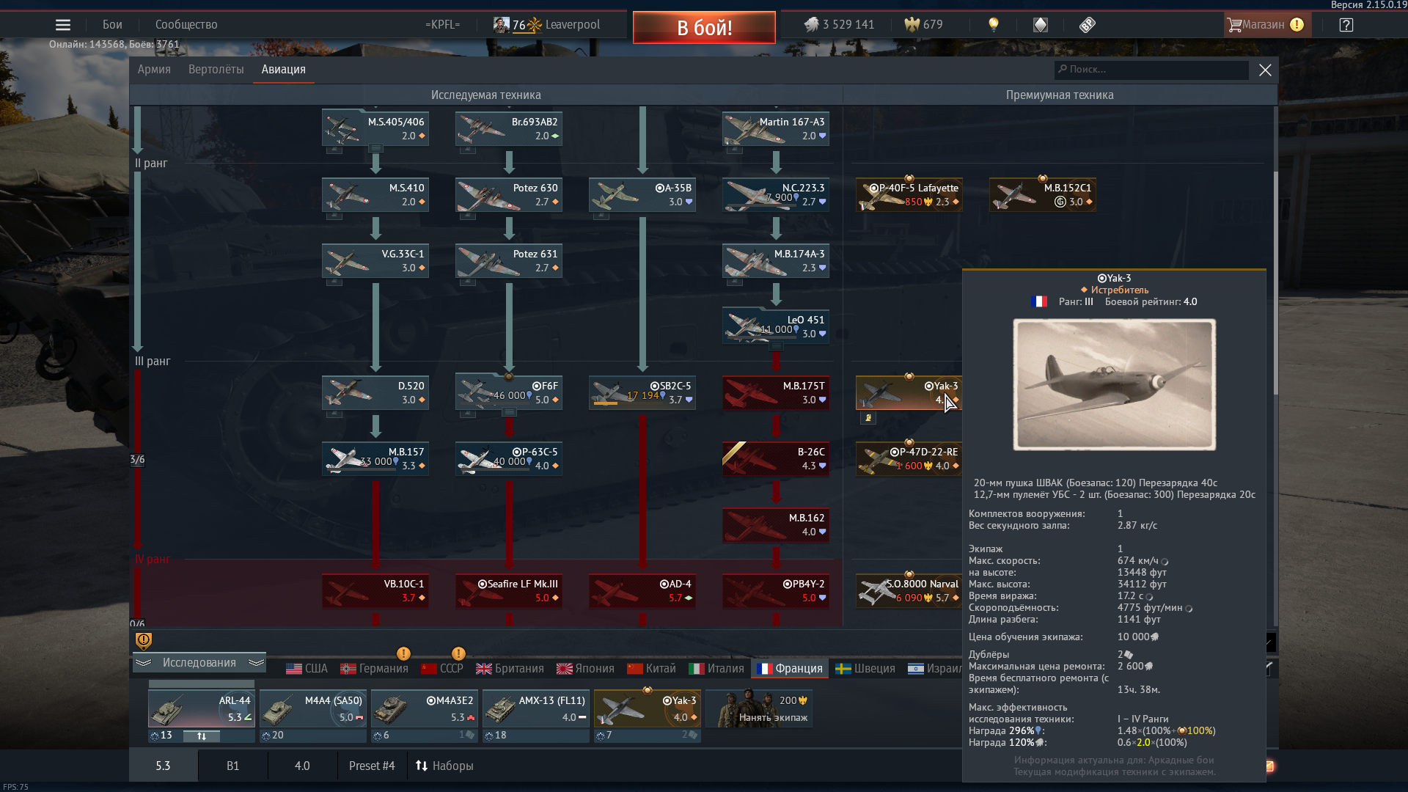Select the M.B.174A-3 aircraft card
This screenshot has height=792, width=1408.
776,260
